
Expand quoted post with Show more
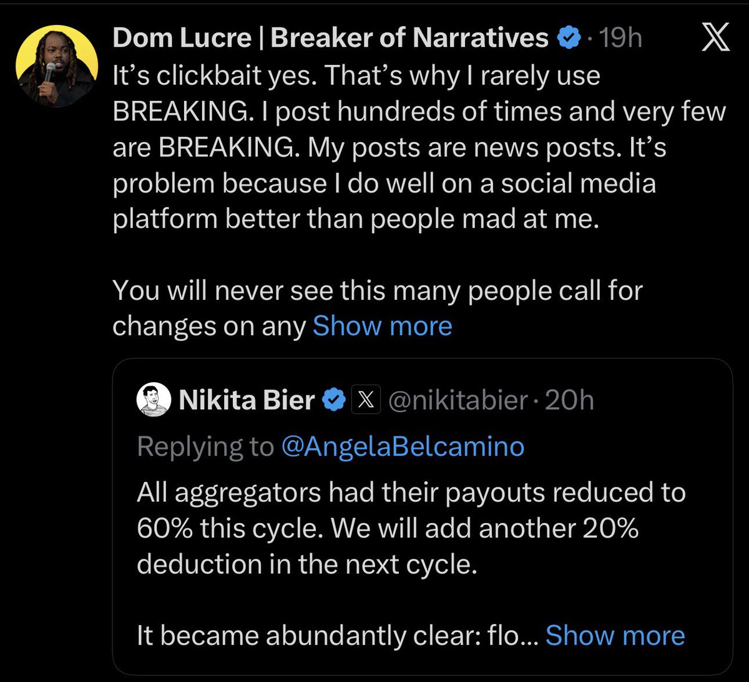pos(615,635)
